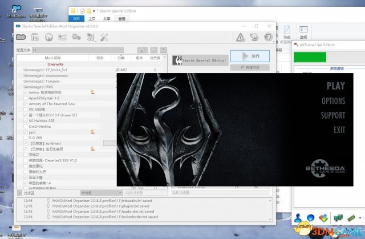Expand the profile selection dropdown
Screen dimensions: 365x239
[x=78, y=50]
